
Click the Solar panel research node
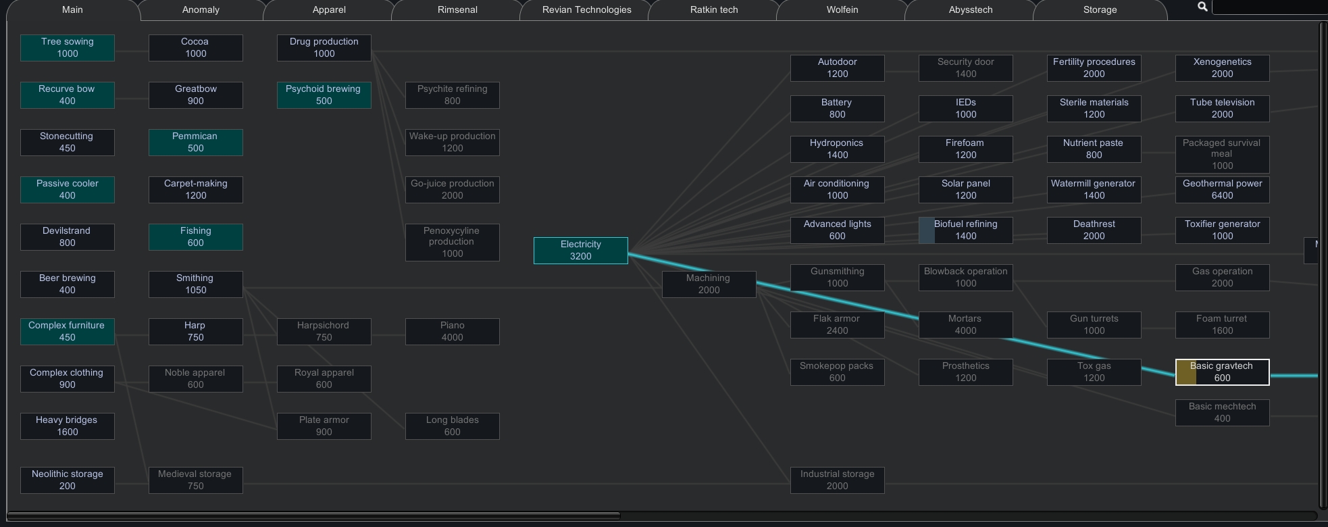[x=966, y=190]
